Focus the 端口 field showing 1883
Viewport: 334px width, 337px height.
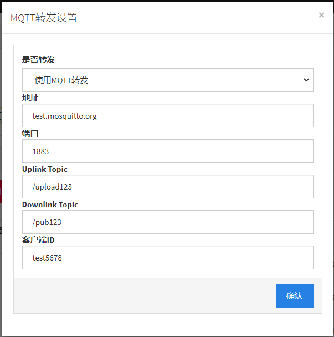167,151
